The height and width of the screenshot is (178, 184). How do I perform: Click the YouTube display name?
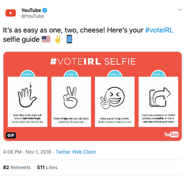pos(31,10)
